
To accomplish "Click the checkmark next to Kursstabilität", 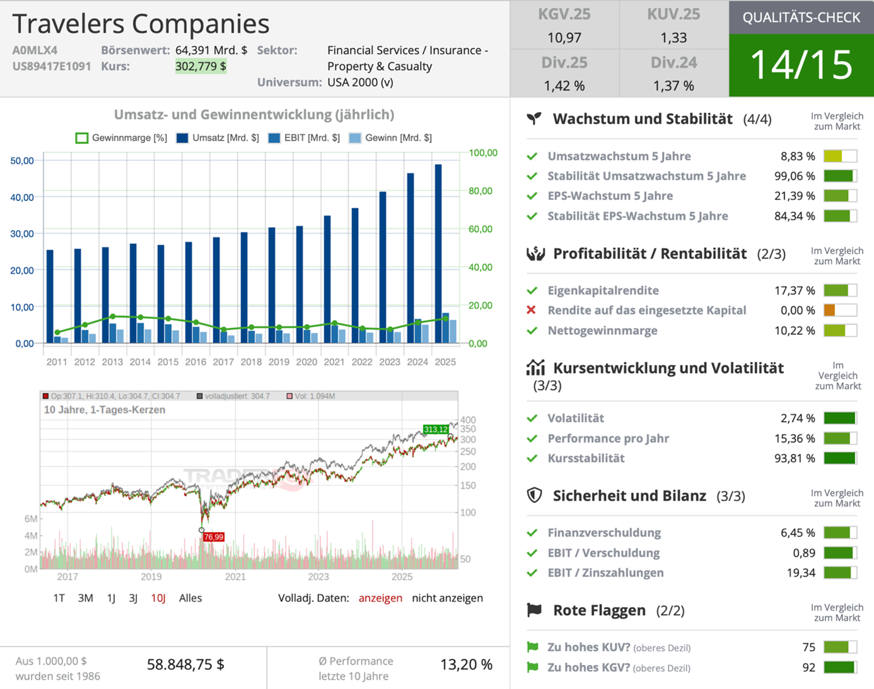I will tap(532, 458).
